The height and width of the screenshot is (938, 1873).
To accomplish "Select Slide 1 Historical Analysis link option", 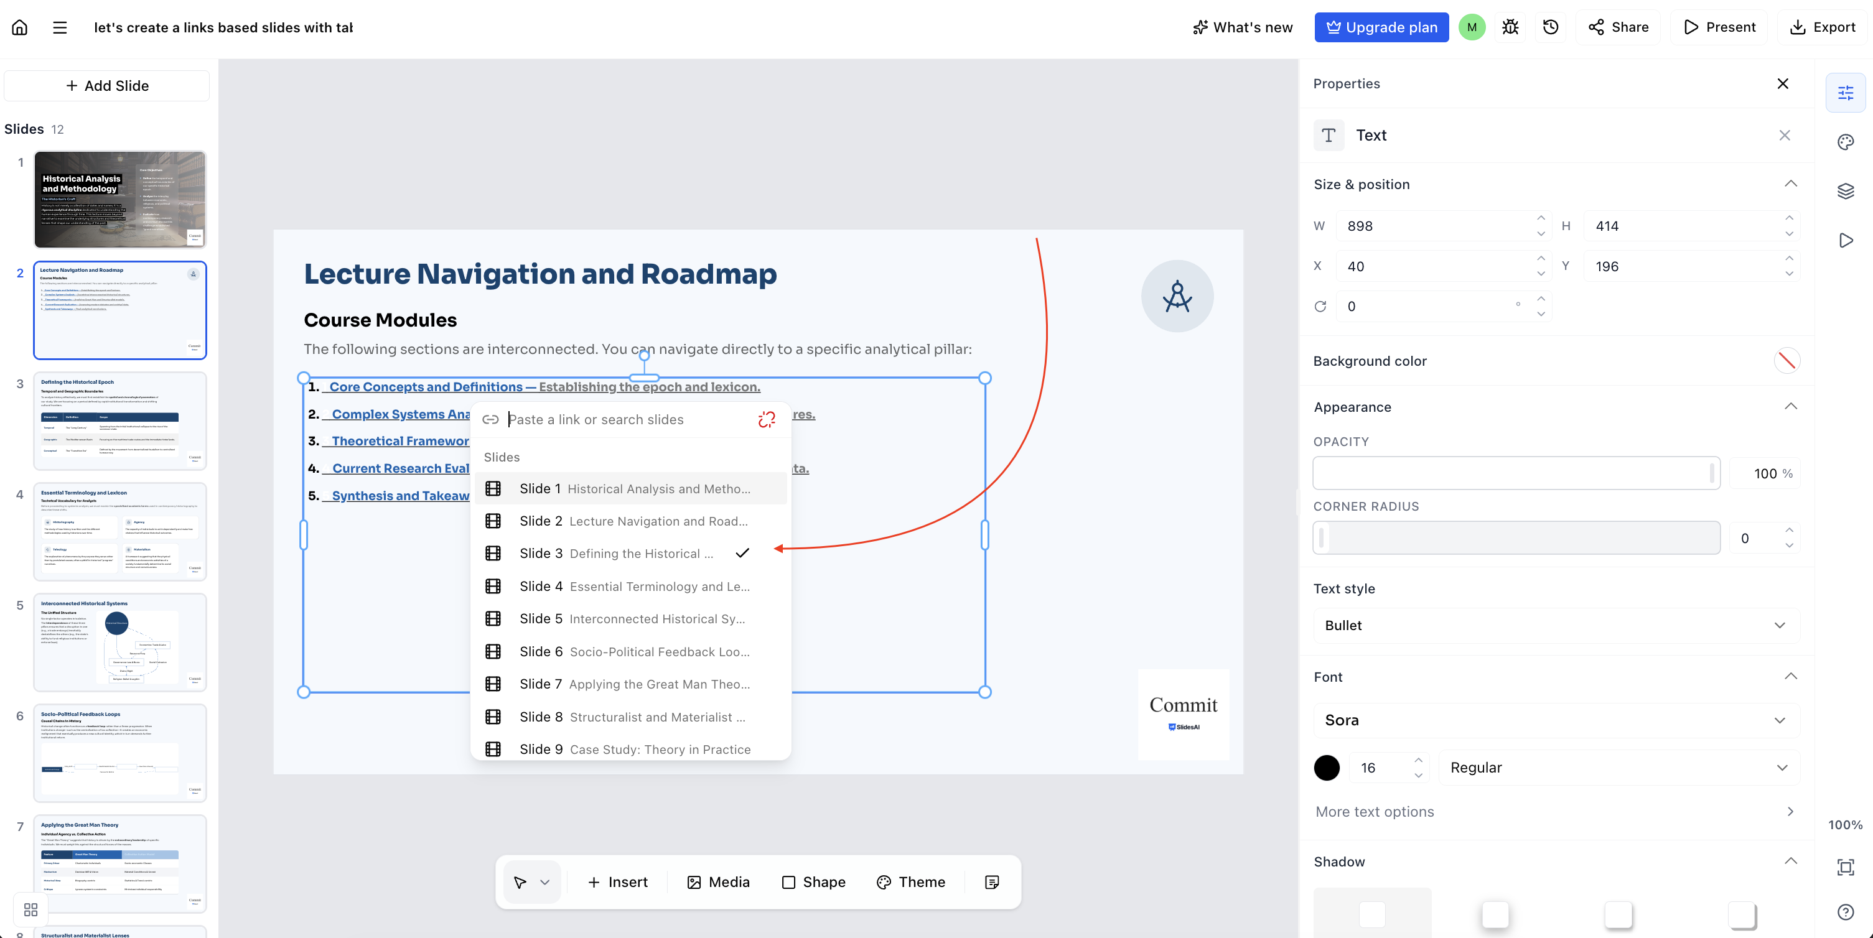I will pos(630,489).
